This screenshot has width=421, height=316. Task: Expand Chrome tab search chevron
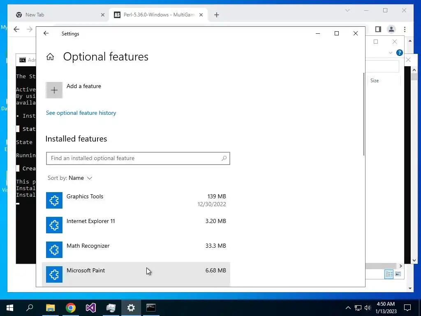[347, 10]
